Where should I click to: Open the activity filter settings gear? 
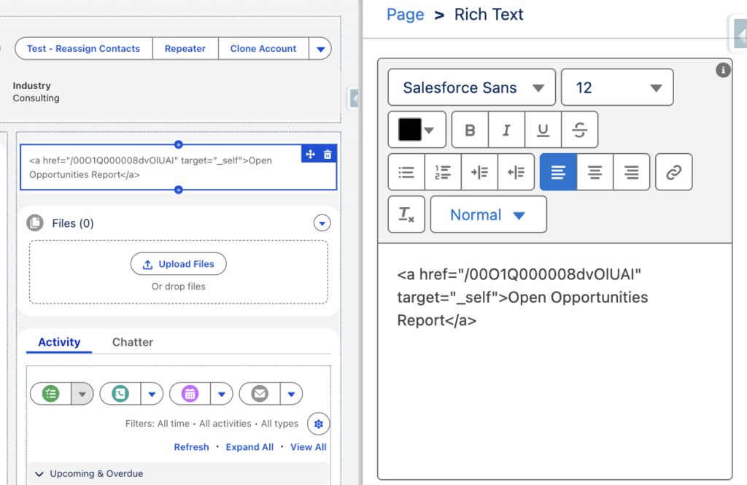[318, 424]
